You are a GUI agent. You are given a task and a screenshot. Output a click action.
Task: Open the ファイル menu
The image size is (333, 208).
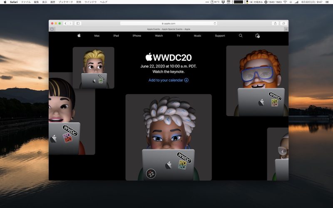point(26,2)
